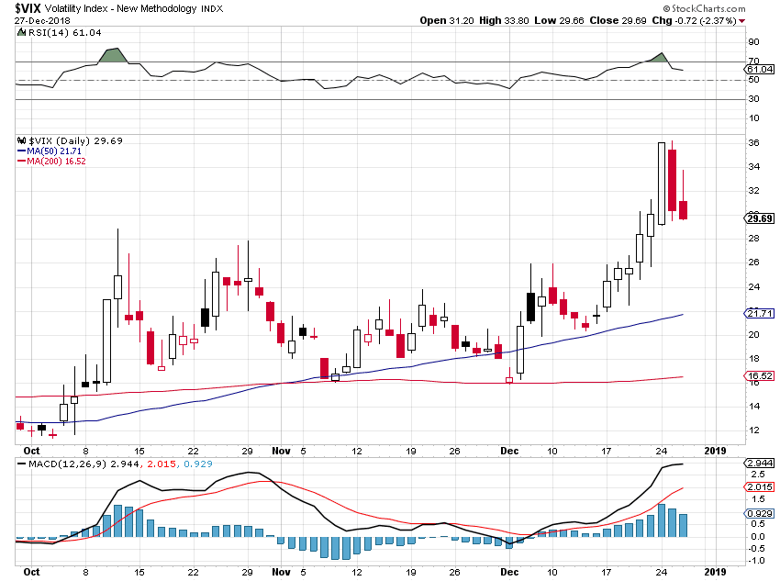Click the 2.015 tag on MACD axis
780x581 pixels.
(x=760, y=487)
